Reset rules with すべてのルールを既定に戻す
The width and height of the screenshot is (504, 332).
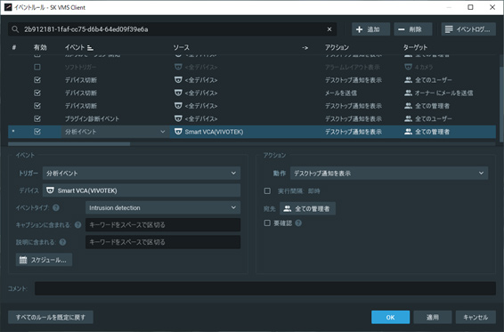coord(51,317)
